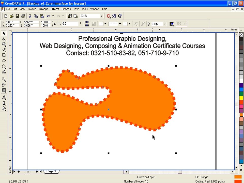Pick the orange palette swatch
This screenshot has height=183, width=244.
point(241,115)
